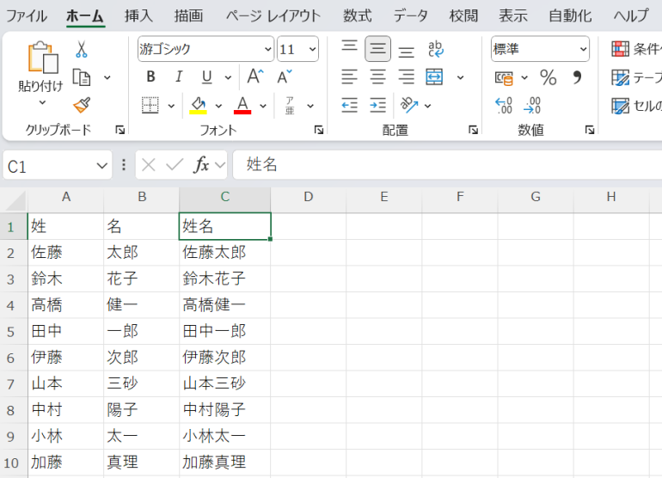Click Merge and Center icon
662x478 pixels.
pyautogui.click(x=434, y=77)
